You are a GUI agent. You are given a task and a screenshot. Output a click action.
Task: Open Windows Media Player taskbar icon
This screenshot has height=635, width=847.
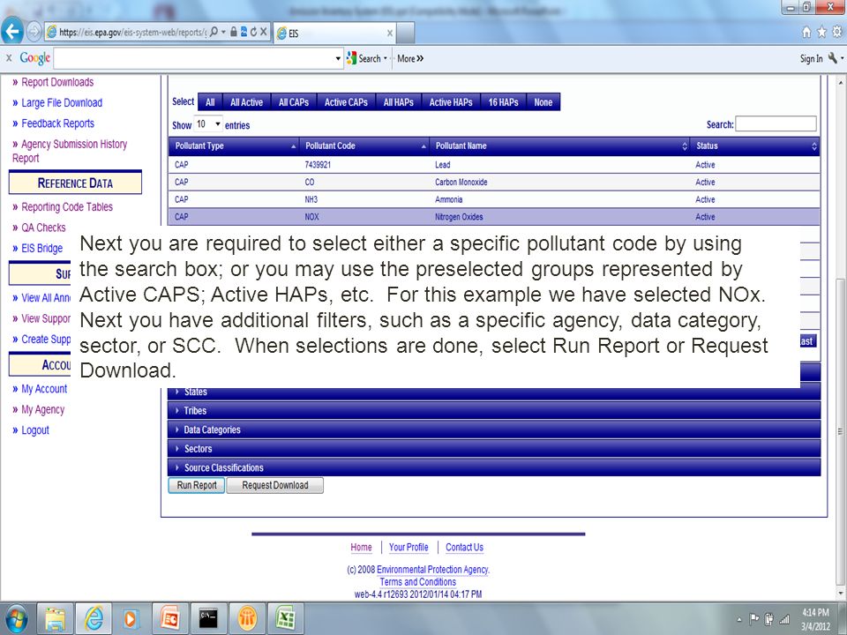[131, 618]
